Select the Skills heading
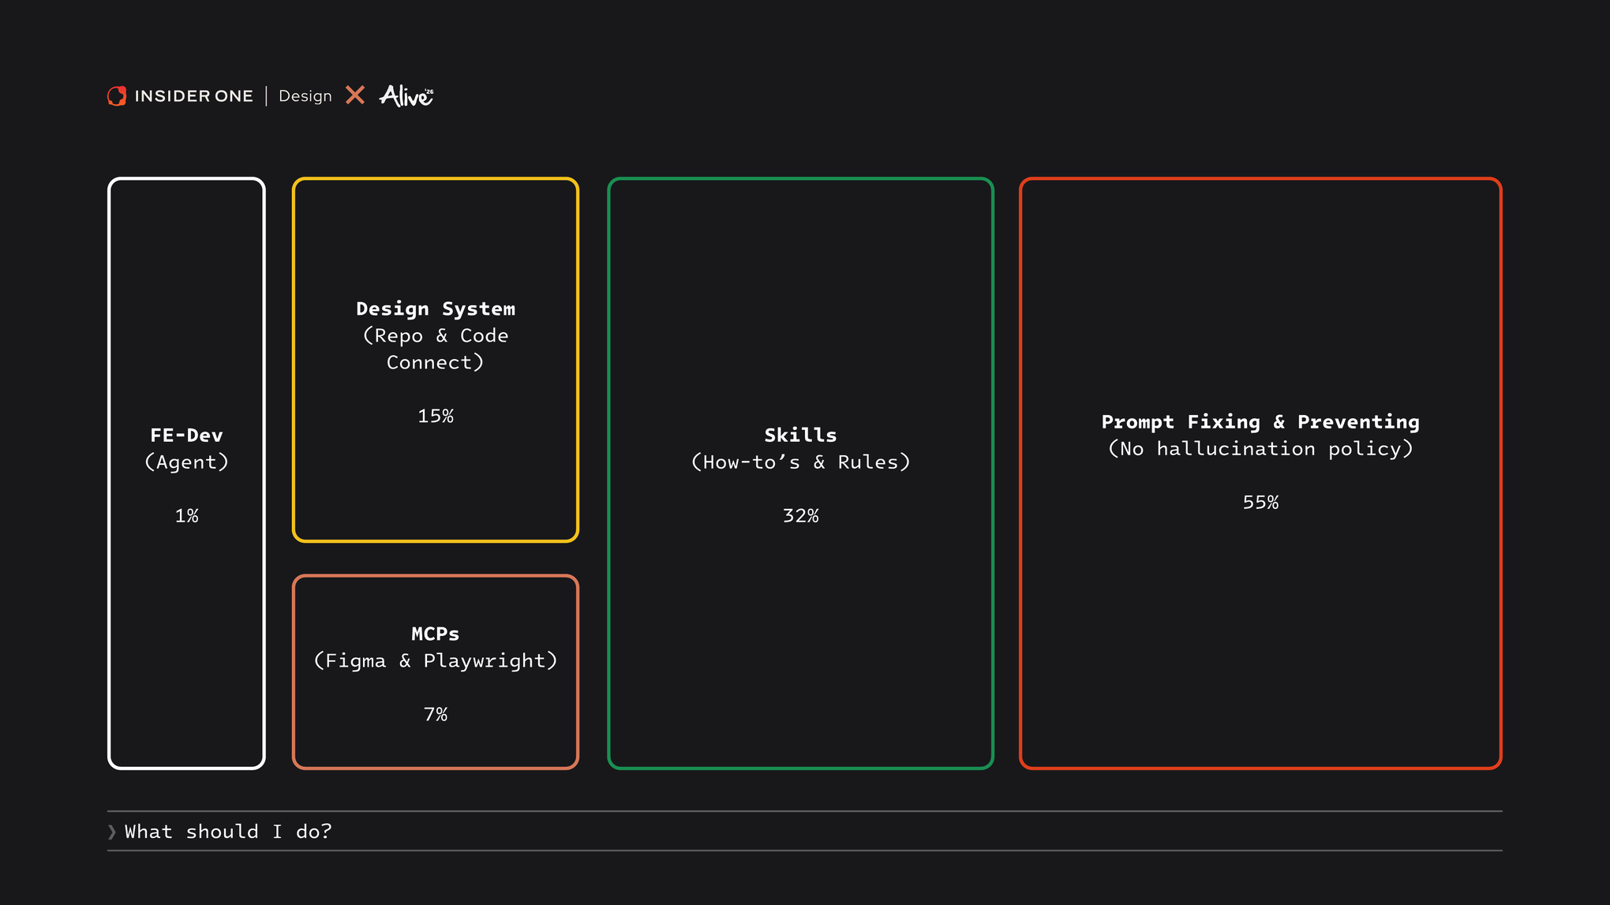 [x=800, y=435]
